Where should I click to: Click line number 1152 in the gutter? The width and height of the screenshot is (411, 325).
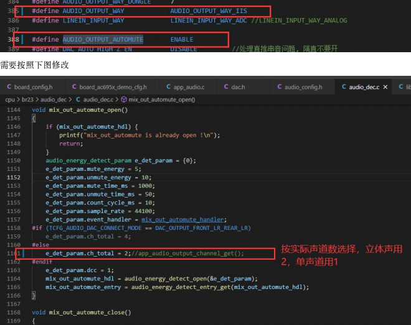(x=14, y=177)
